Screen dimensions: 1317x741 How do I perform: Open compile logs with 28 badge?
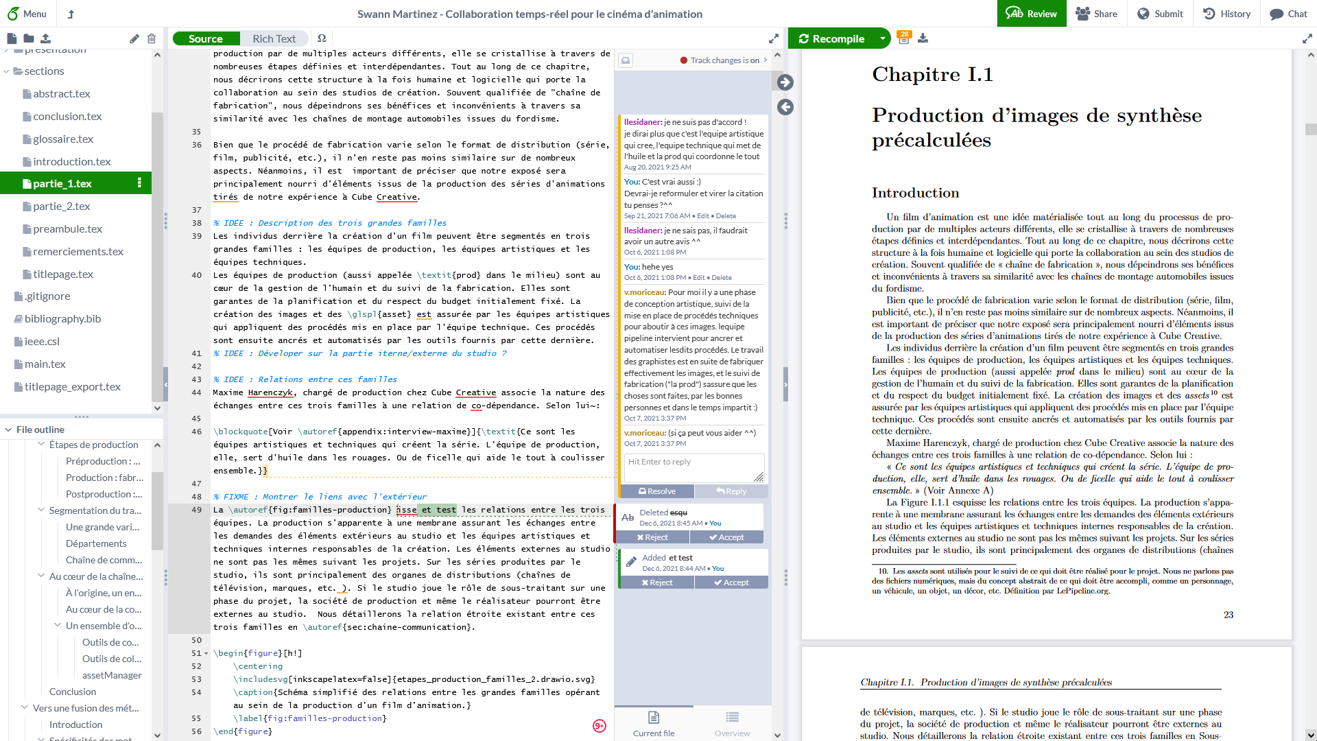tap(904, 38)
